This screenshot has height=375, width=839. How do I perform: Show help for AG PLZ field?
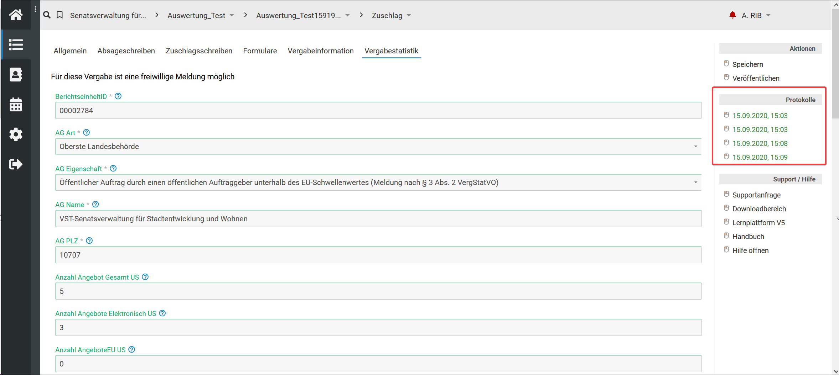click(x=89, y=241)
